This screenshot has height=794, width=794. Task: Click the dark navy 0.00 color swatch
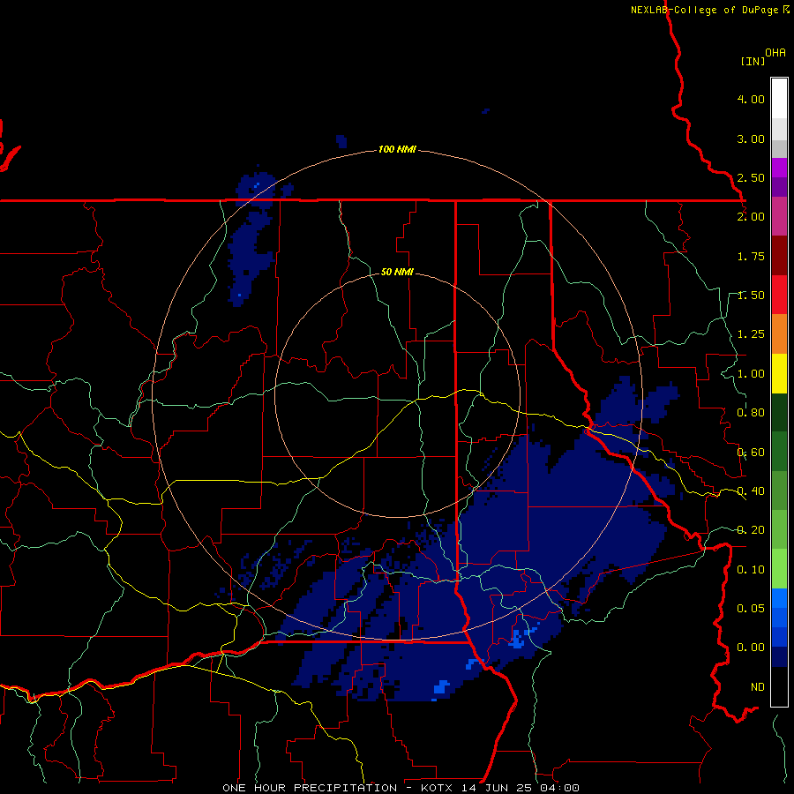(779, 656)
